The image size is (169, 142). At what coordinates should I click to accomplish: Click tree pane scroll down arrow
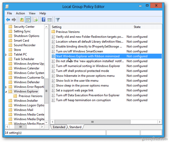[46, 122]
